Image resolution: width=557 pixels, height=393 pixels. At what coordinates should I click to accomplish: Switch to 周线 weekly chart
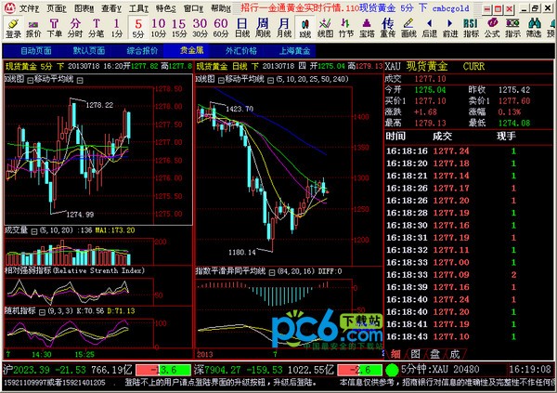[263, 28]
